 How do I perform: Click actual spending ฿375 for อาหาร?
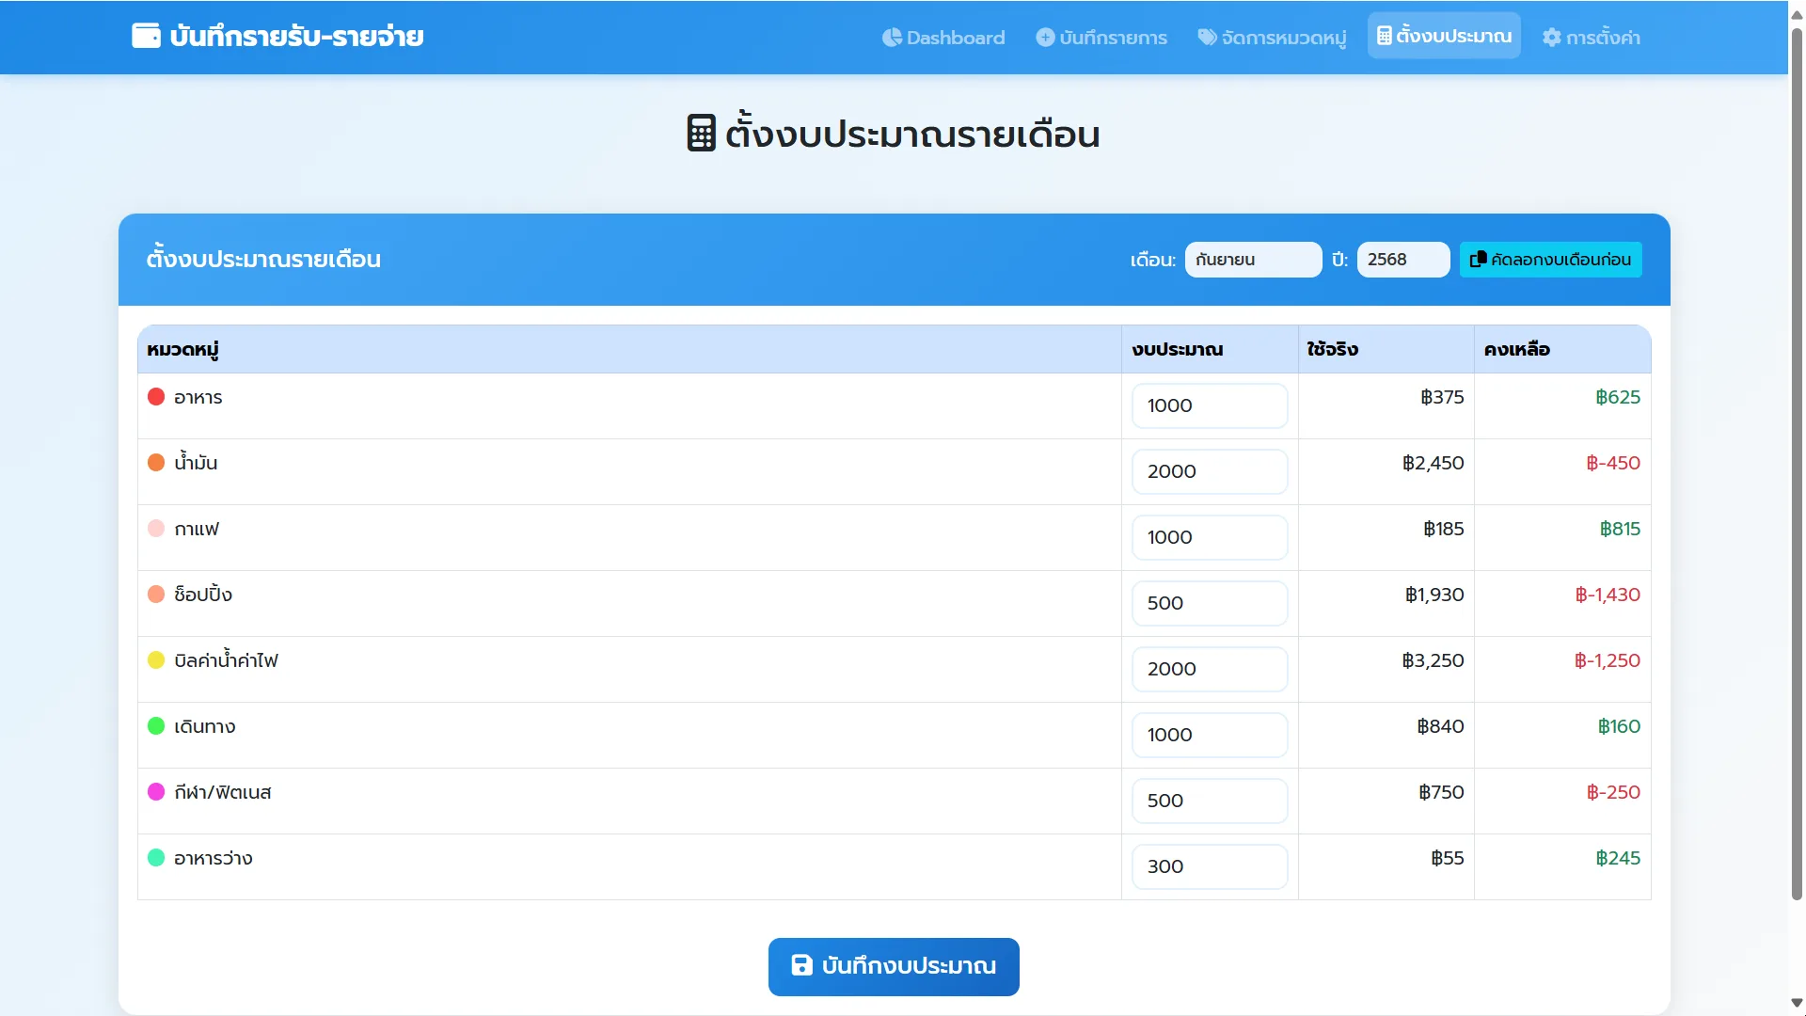coord(1442,397)
